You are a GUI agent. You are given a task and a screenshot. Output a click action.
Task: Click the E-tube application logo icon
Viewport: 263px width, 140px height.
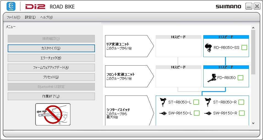(11, 6)
